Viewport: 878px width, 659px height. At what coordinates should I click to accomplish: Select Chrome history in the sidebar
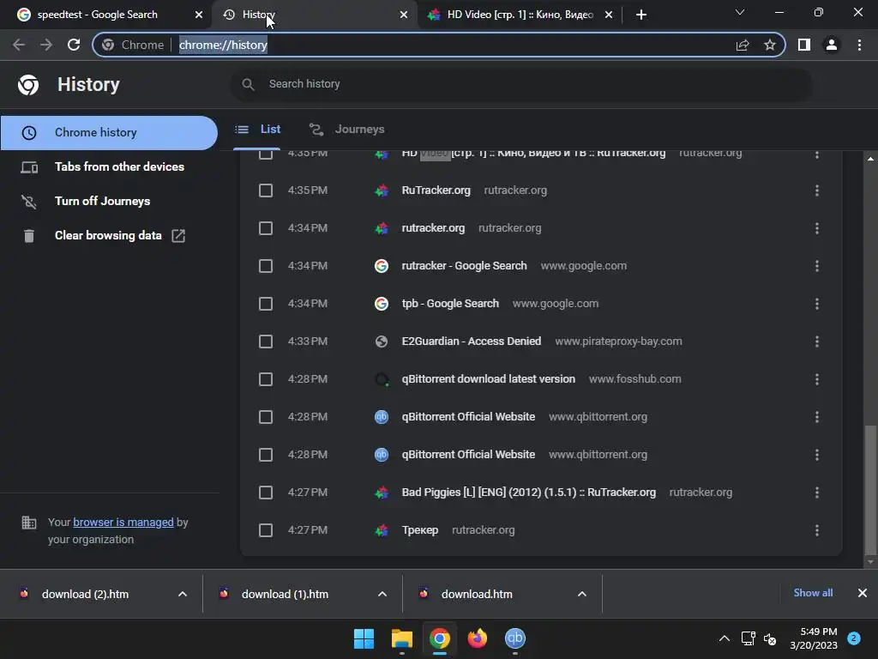109,133
